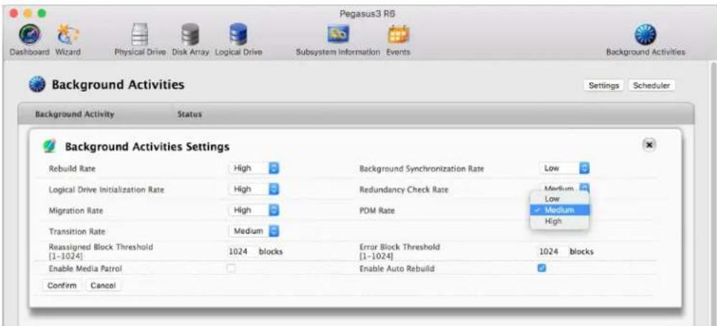Click the Migration Rate label
This screenshot has height=326, width=717.
coord(75,210)
